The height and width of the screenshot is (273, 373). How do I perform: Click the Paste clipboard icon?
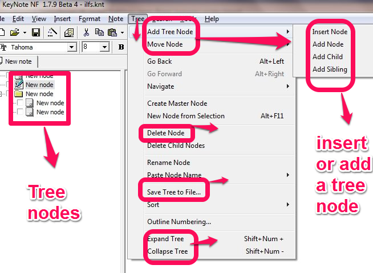pyautogui.click(x=112, y=32)
